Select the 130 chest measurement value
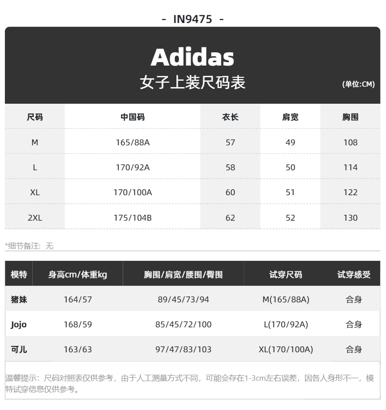Image resolution: width=386 pixels, height=410 pixels. click(x=350, y=218)
